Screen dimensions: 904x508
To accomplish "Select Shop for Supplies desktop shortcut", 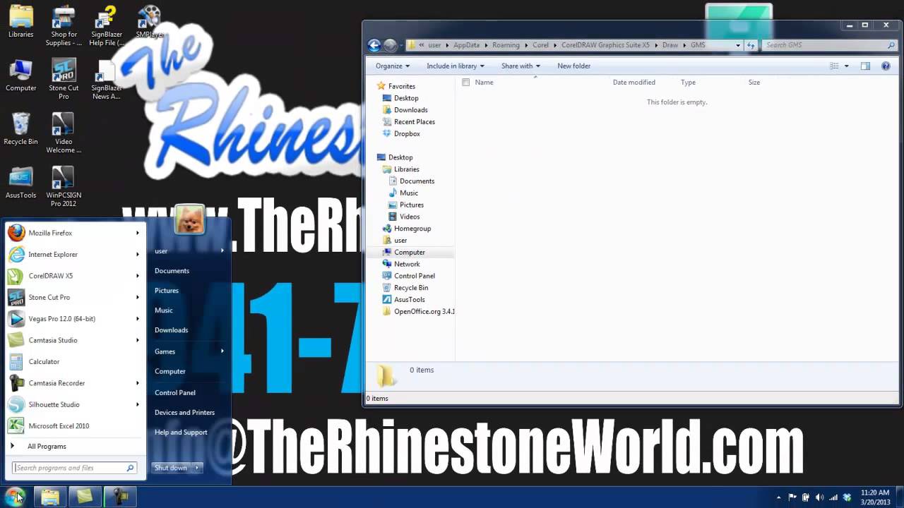I will pos(64,25).
